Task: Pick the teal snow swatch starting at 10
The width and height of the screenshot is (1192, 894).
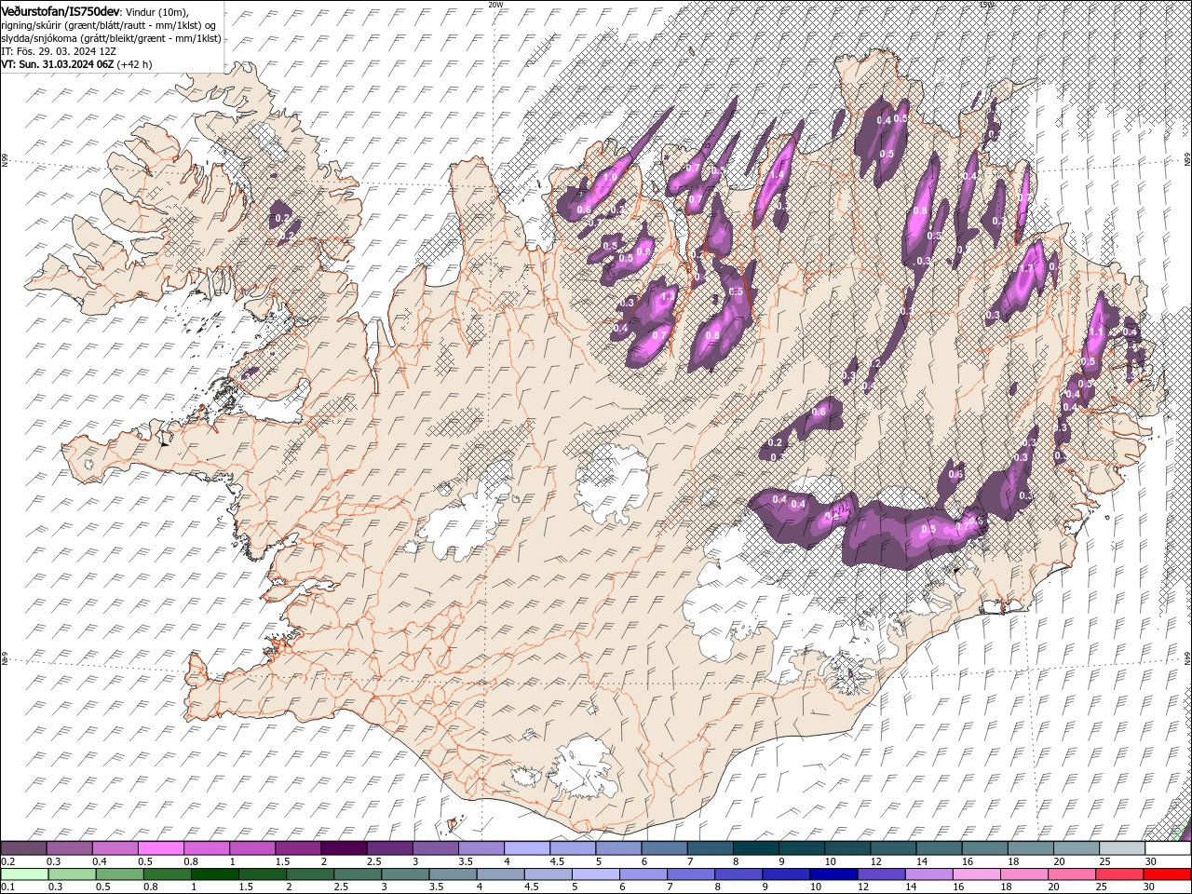Action: point(847,848)
